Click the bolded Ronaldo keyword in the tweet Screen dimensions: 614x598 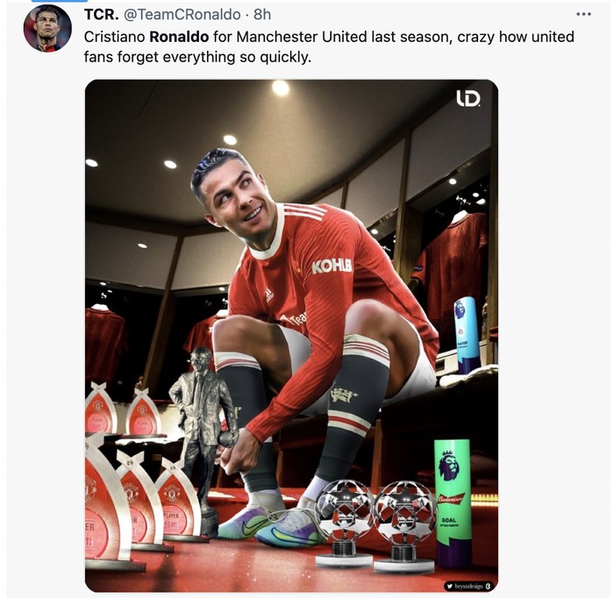179,37
